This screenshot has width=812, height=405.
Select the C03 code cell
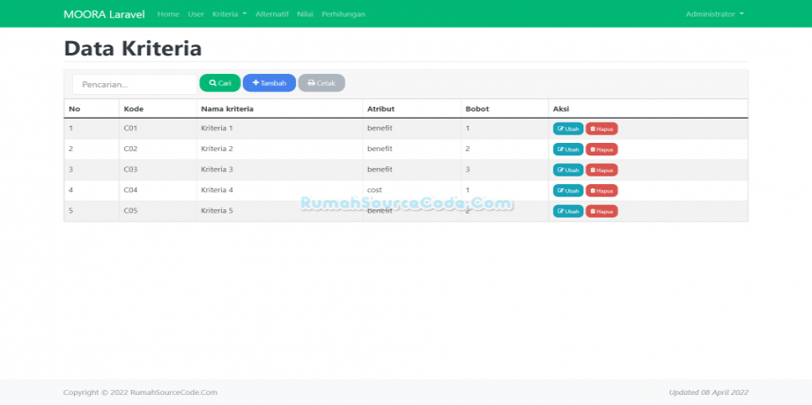tap(158, 170)
